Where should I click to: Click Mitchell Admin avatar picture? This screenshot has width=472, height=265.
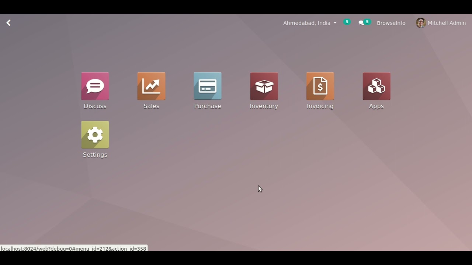point(421,23)
